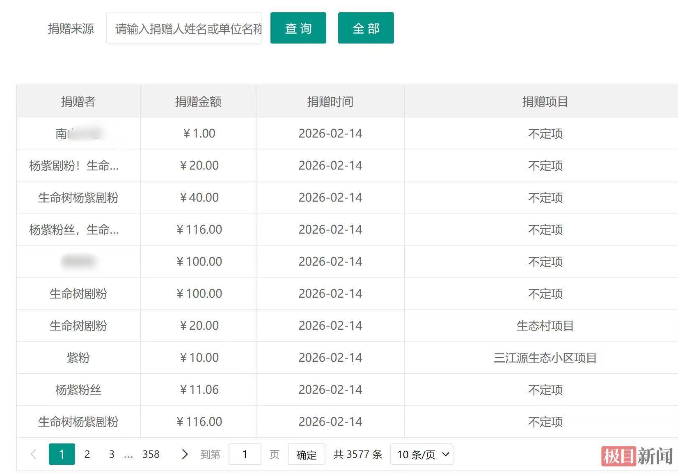
Task: Click the 捐赠金额 column header
Action: [198, 101]
